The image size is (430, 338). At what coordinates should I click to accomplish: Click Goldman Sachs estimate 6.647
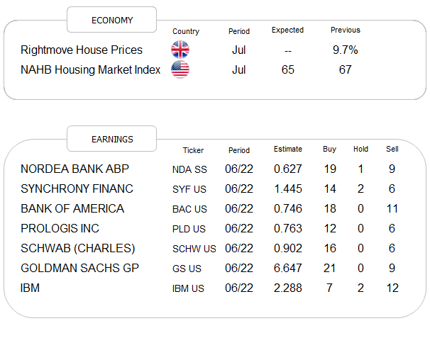click(x=288, y=268)
